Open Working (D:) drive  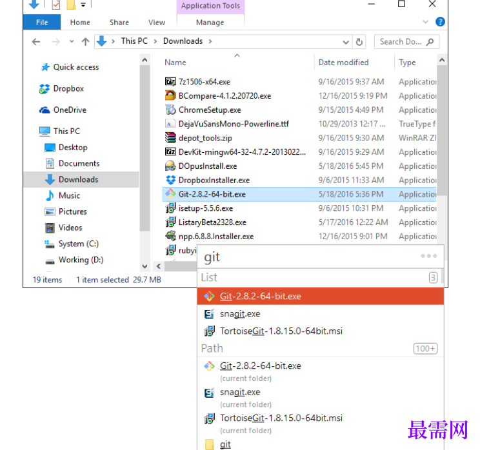pyautogui.click(x=81, y=260)
